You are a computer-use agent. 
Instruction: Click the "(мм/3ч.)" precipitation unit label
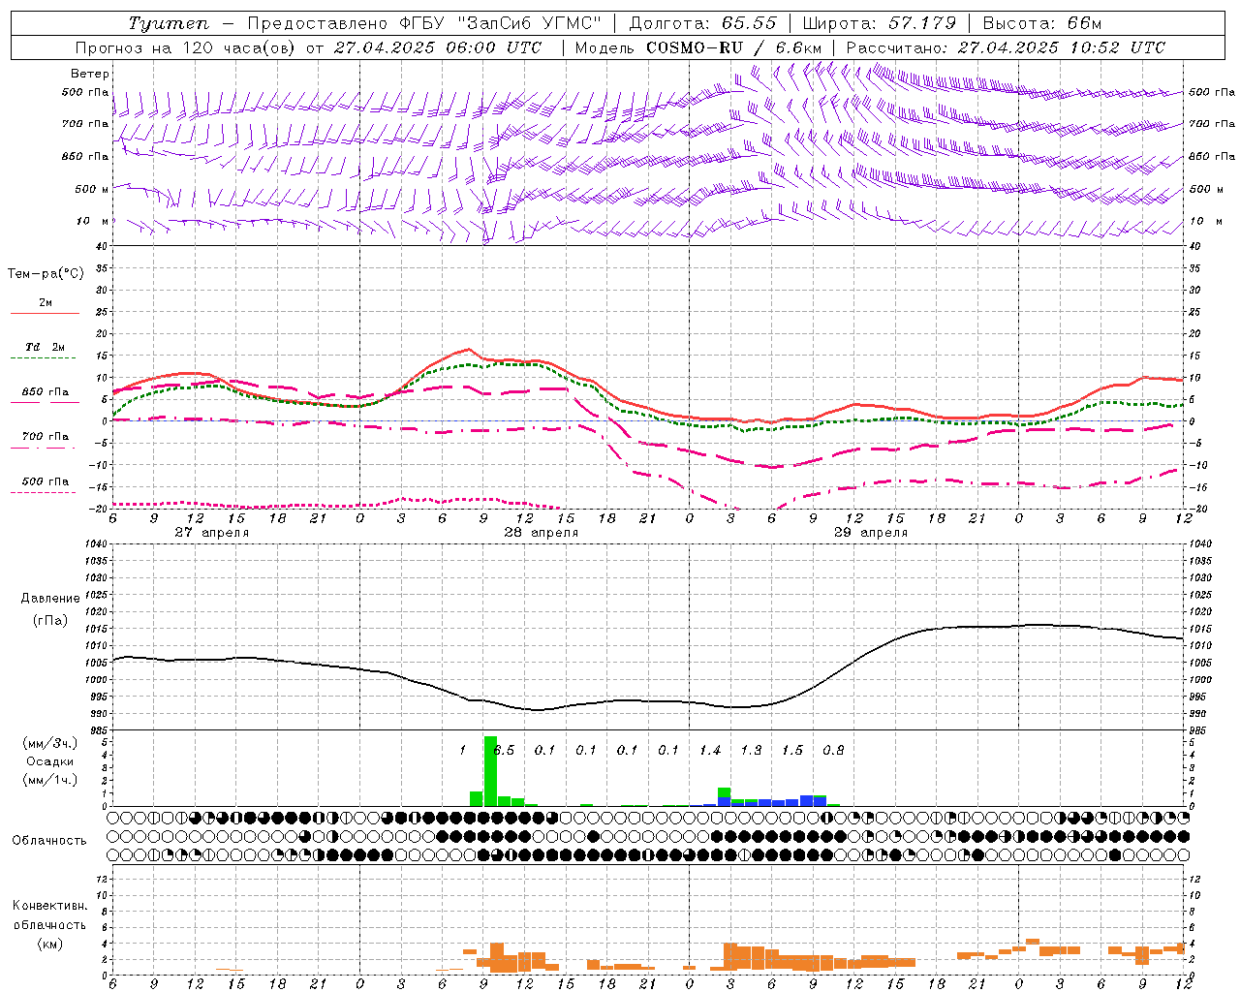tap(50, 743)
